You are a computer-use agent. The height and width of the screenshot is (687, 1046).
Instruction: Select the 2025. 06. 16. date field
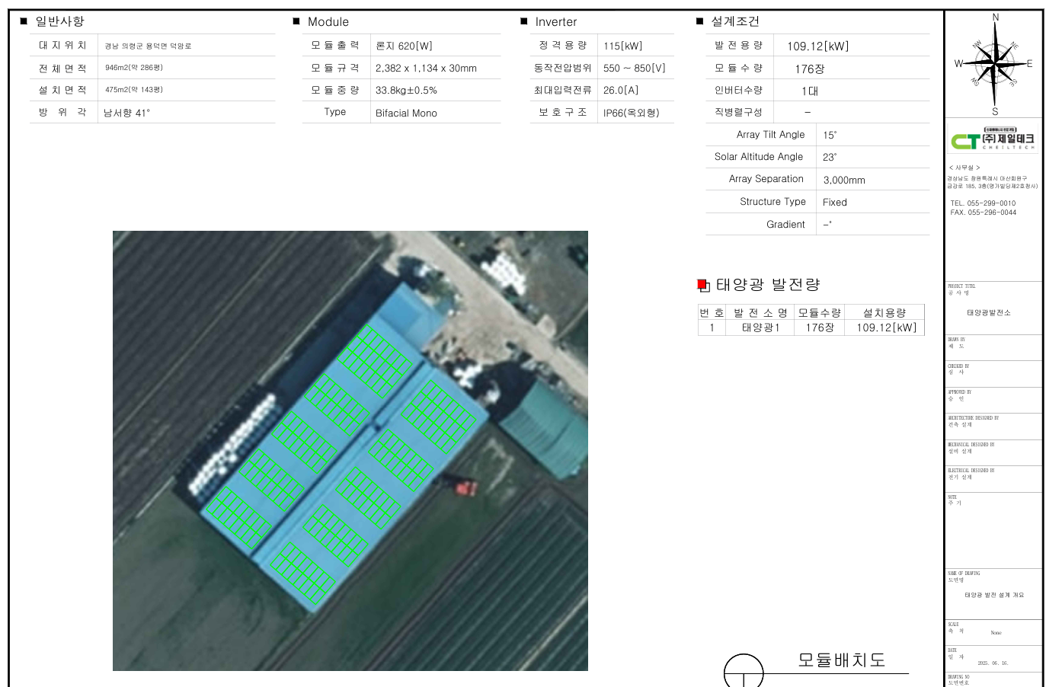993,663
